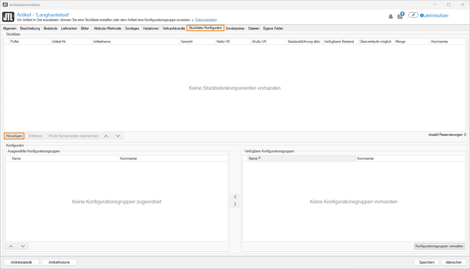Remove configuration group with right arrow
The width and height of the screenshot is (470, 269).
click(235, 204)
